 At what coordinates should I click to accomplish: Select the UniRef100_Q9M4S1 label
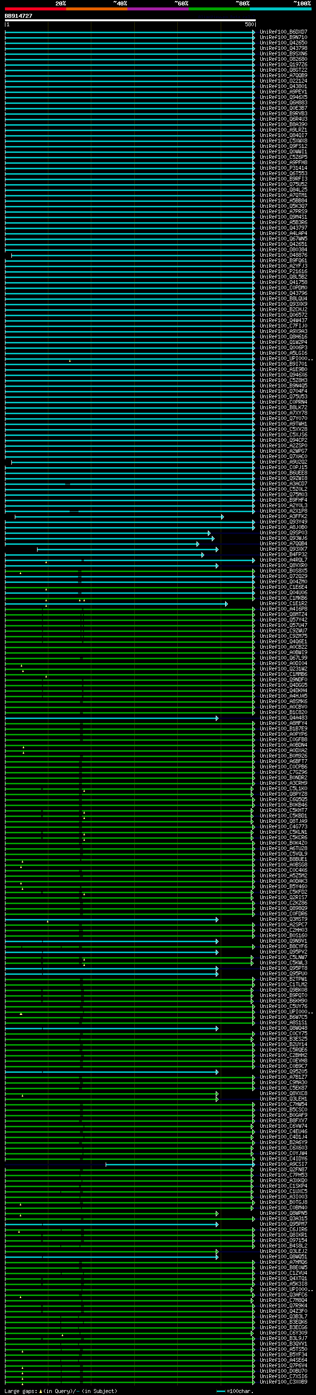283,217
